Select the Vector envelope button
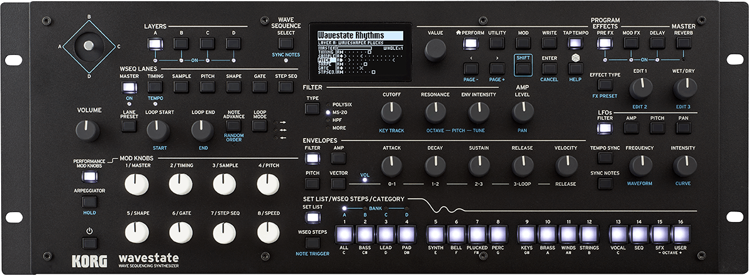 338,183
